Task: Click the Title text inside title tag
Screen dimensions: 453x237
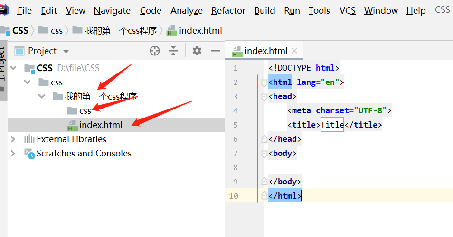Action: click(332, 125)
